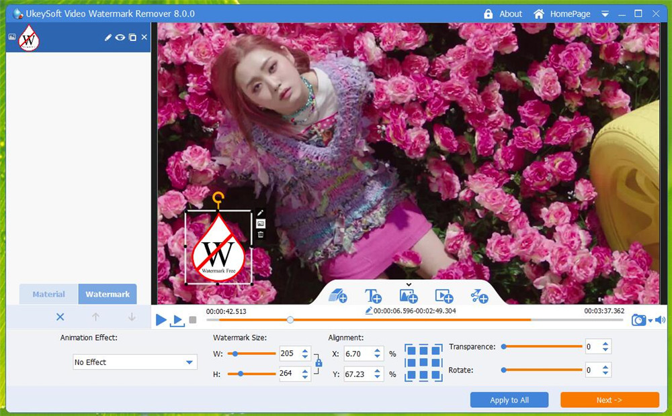Expand the snapshot options arrow
This screenshot has height=416, width=672.
coord(650,321)
